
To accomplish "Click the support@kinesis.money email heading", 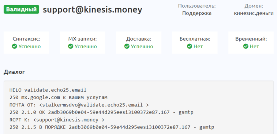I will click(92, 10).
